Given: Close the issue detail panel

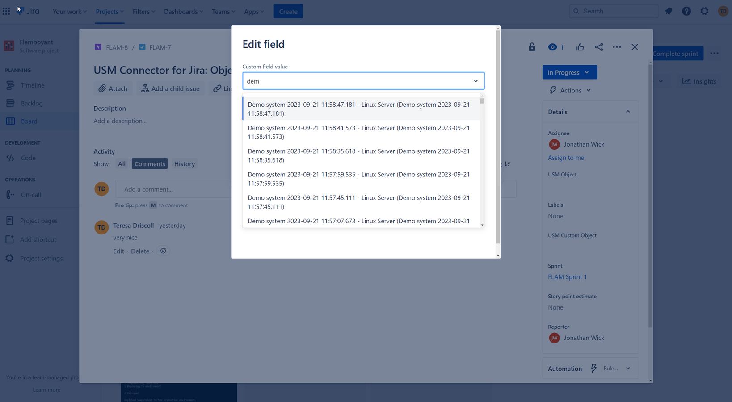Looking at the screenshot, I should click(x=635, y=47).
